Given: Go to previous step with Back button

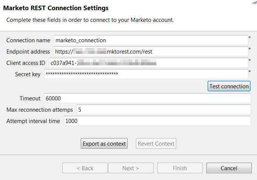Looking at the screenshot, I should [x=85, y=168].
